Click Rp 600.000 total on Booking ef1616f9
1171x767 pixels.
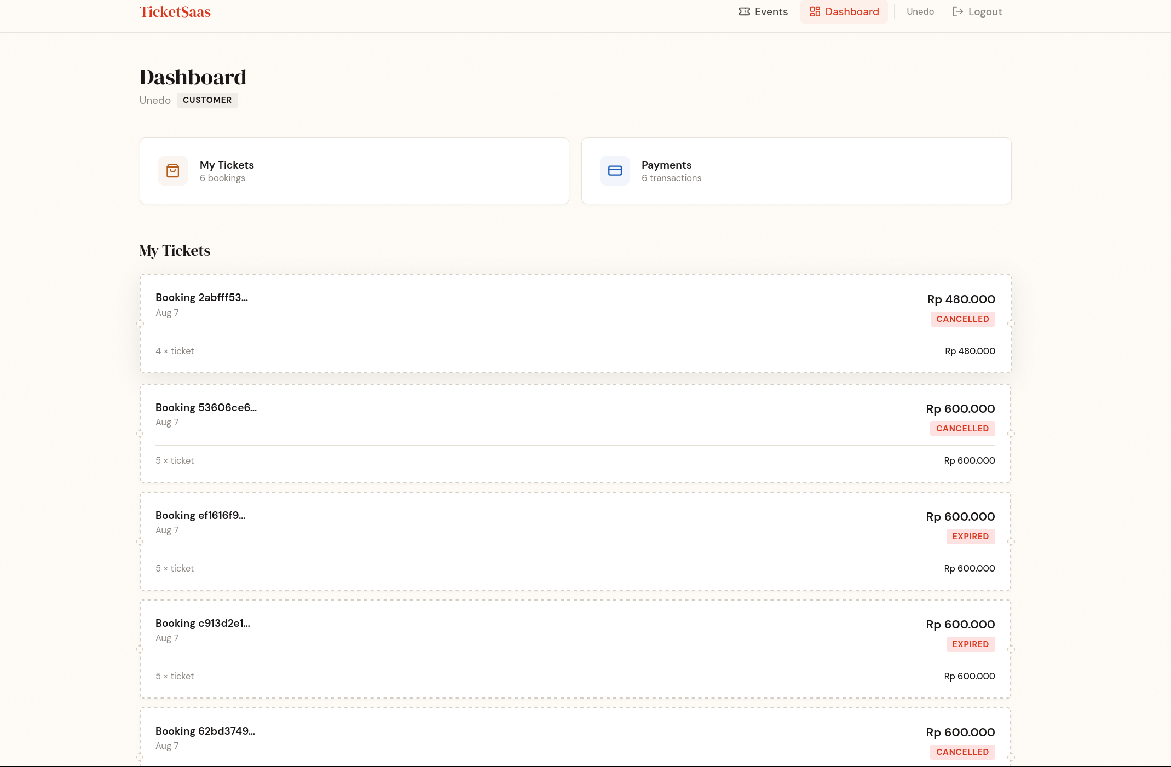pyautogui.click(x=960, y=517)
